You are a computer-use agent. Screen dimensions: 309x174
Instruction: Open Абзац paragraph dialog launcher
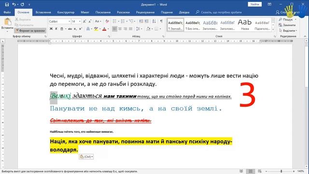pos(163,37)
